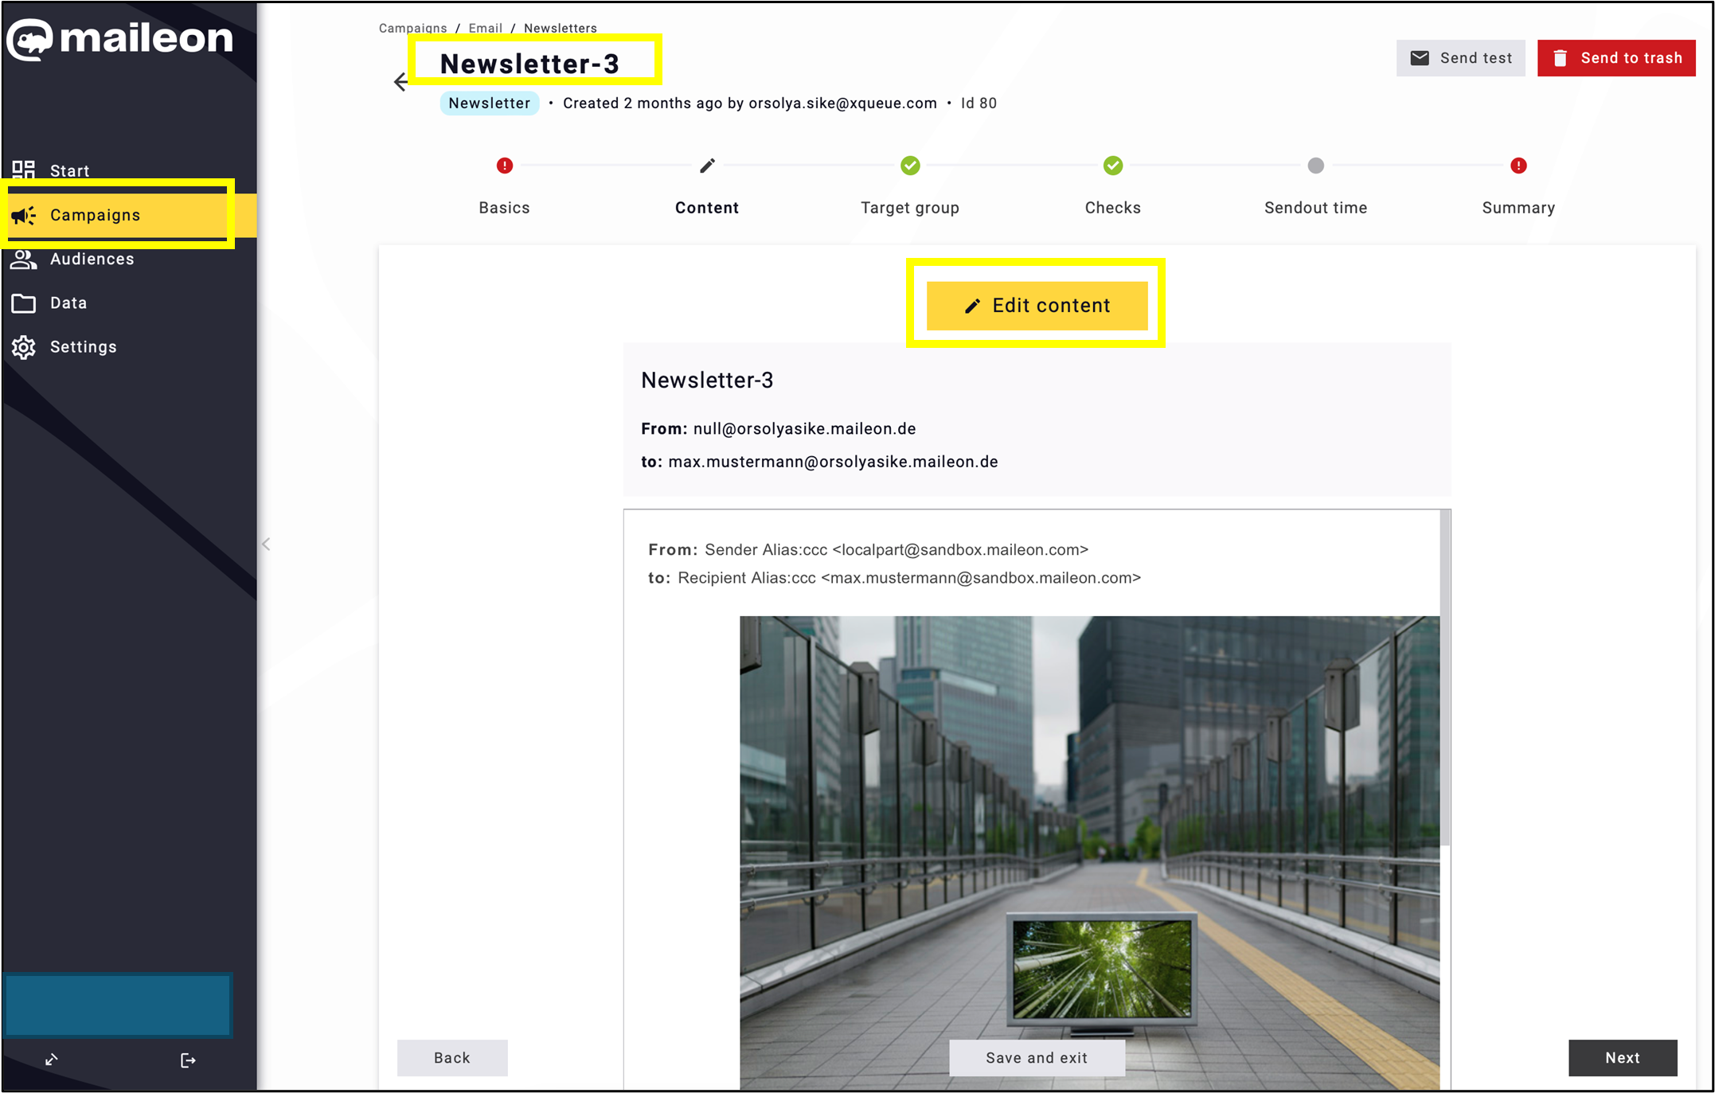Collapse the sidebar with the chevron handle
The width and height of the screenshot is (1715, 1093).
(x=266, y=545)
